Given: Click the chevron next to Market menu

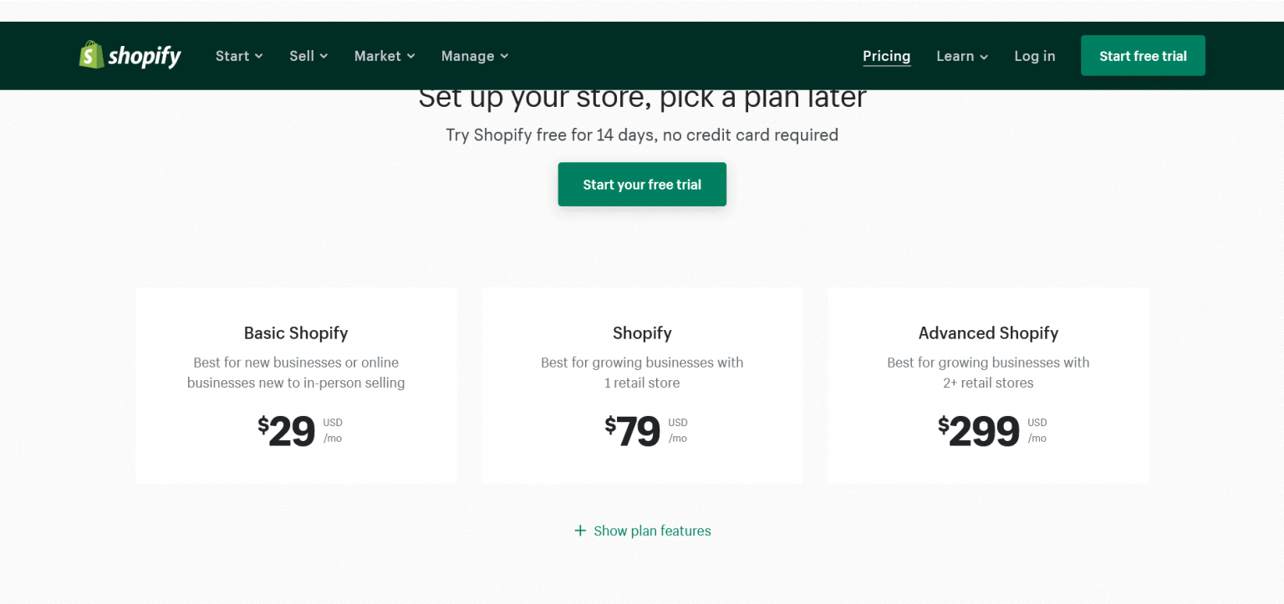Looking at the screenshot, I should (x=410, y=56).
